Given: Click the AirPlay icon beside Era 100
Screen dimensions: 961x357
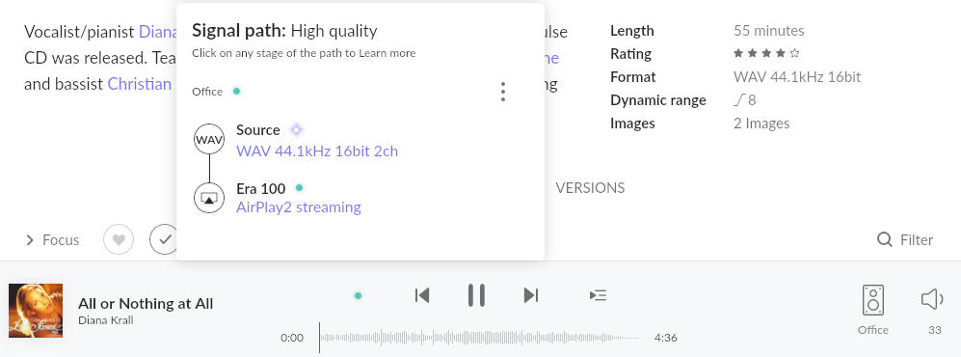Looking at the screenshot, I should [209, 198].
